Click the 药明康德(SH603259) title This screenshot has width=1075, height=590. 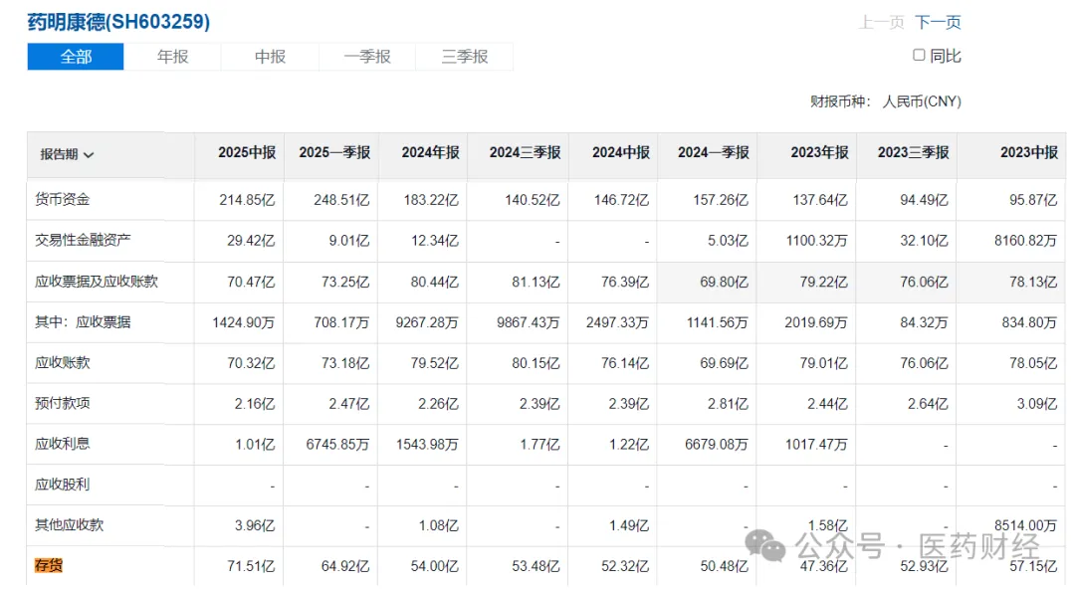click(x=118, y=21)
